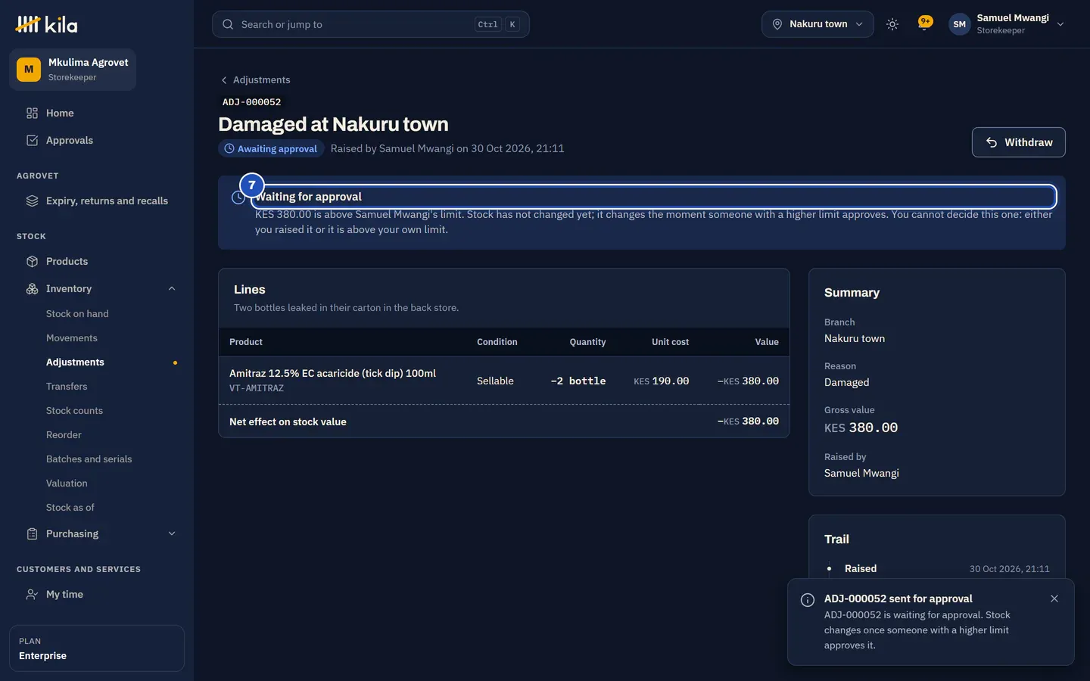This screenshot has height=681, width=1090.
Task: Open the Nakuru town branch selector
Action: [x=817, y=24]
